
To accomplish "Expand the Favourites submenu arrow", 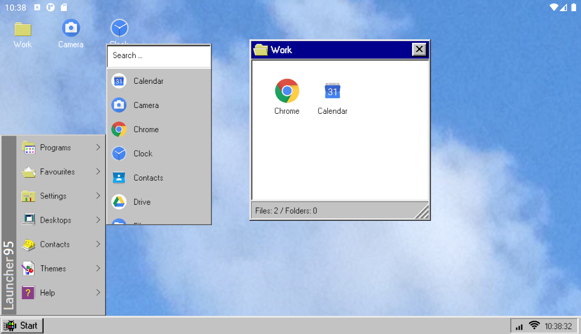I will coord(98,172).
